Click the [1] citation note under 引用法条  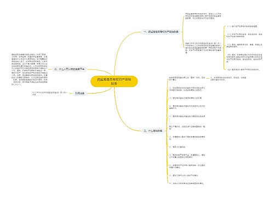50,94
